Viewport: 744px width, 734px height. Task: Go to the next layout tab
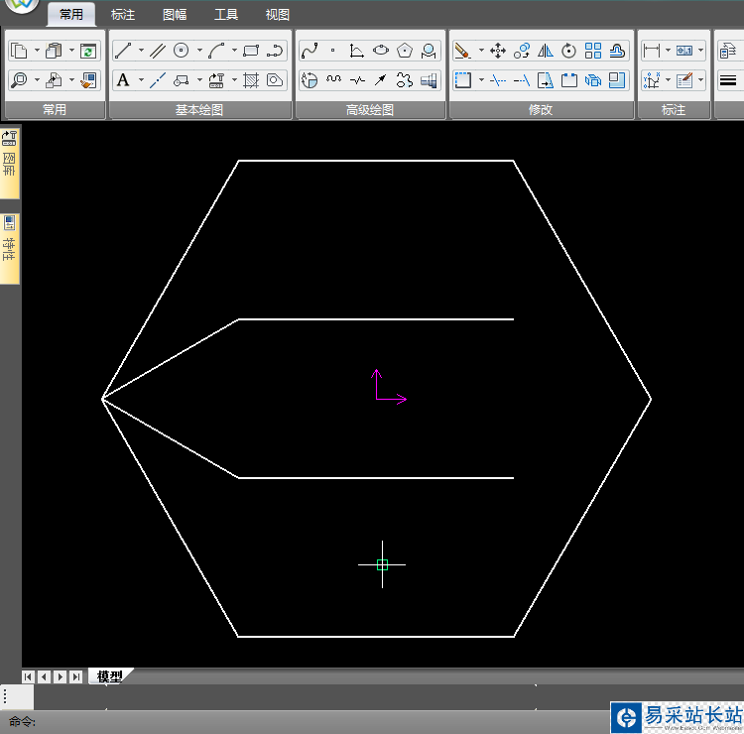pyautogui.click(x=61, y=676)
